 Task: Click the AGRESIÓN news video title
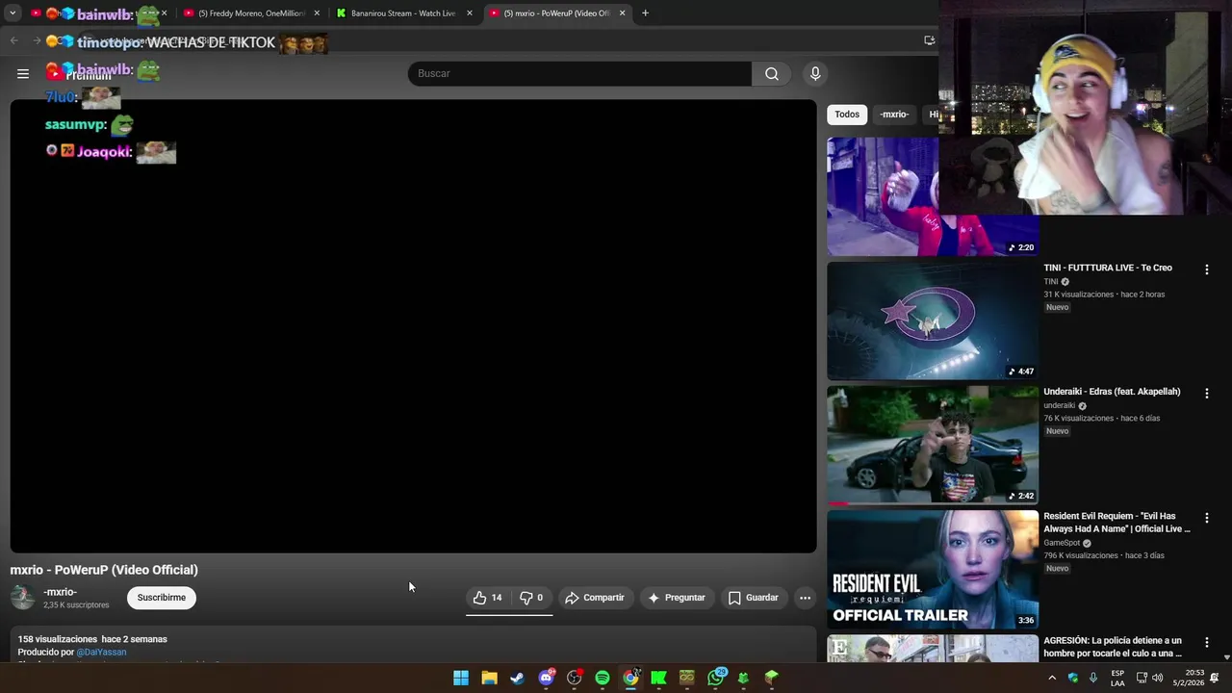[x=1113, y=647]
